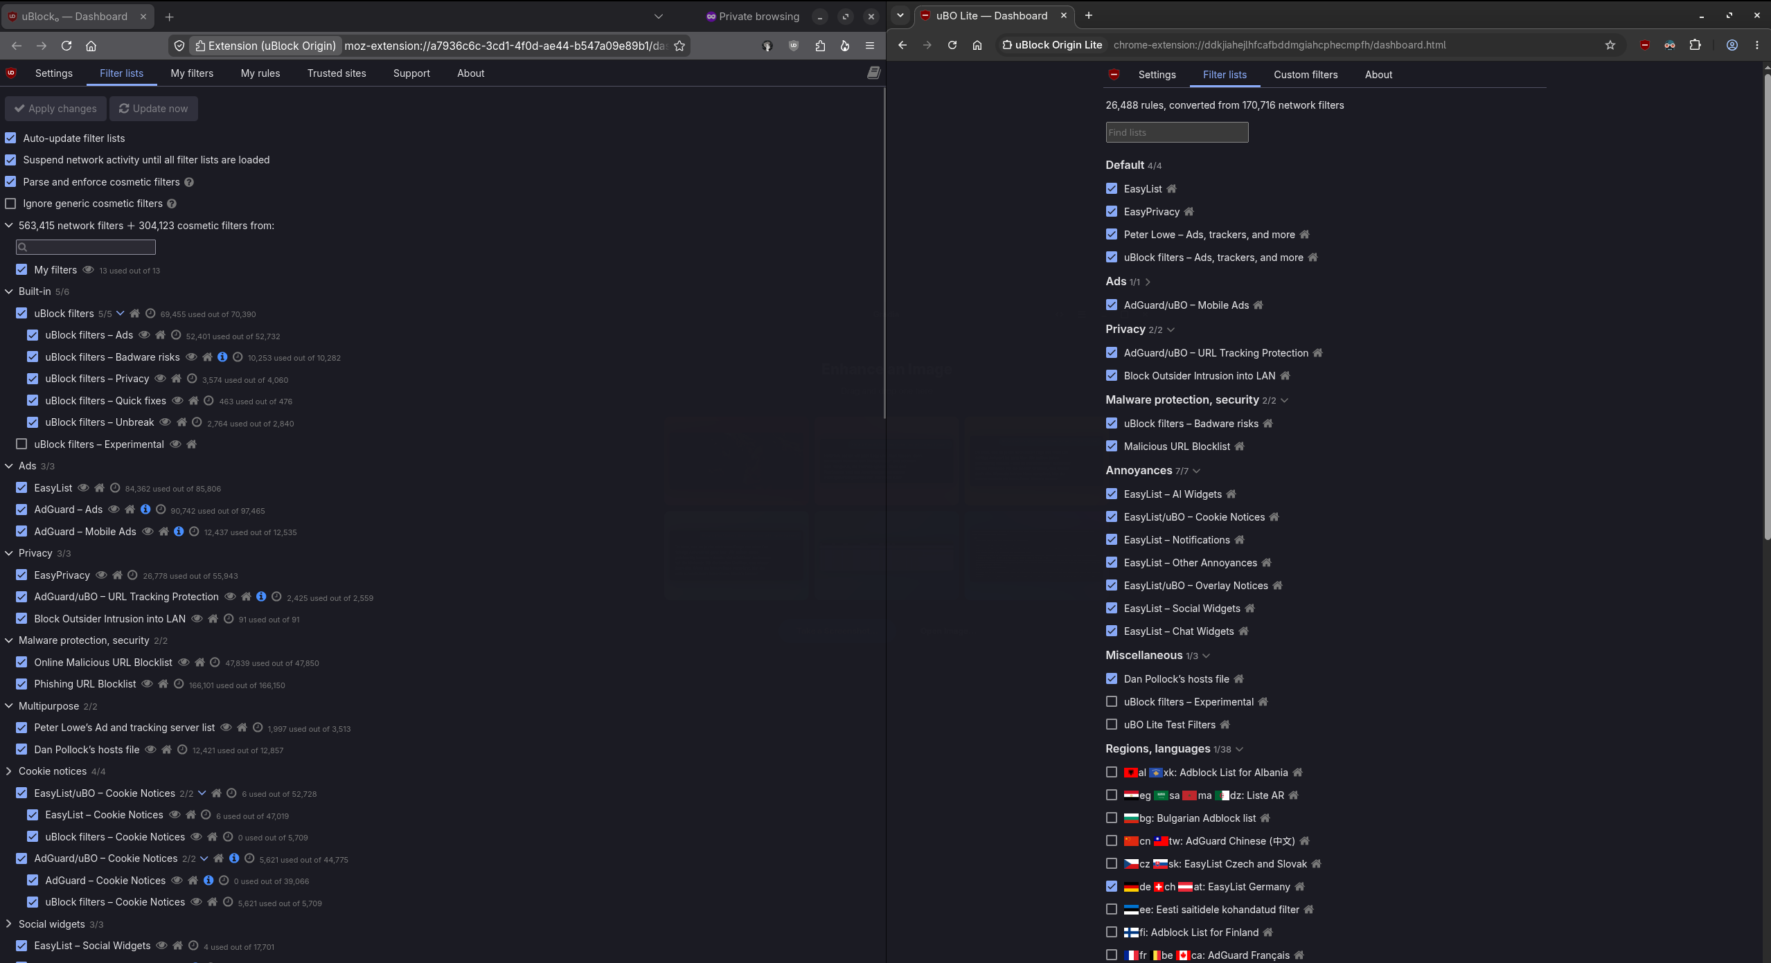Click info icon on AdGuard – Ads row
The width and height of the screenshot is (1771, 963).
click(x=145, y=510)
